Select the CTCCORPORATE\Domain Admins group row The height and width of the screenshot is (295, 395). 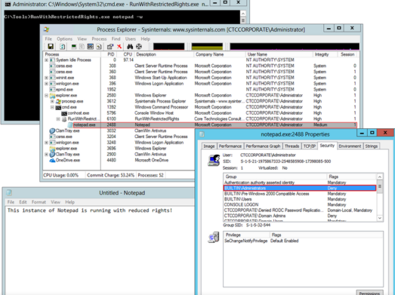point(299,216)
